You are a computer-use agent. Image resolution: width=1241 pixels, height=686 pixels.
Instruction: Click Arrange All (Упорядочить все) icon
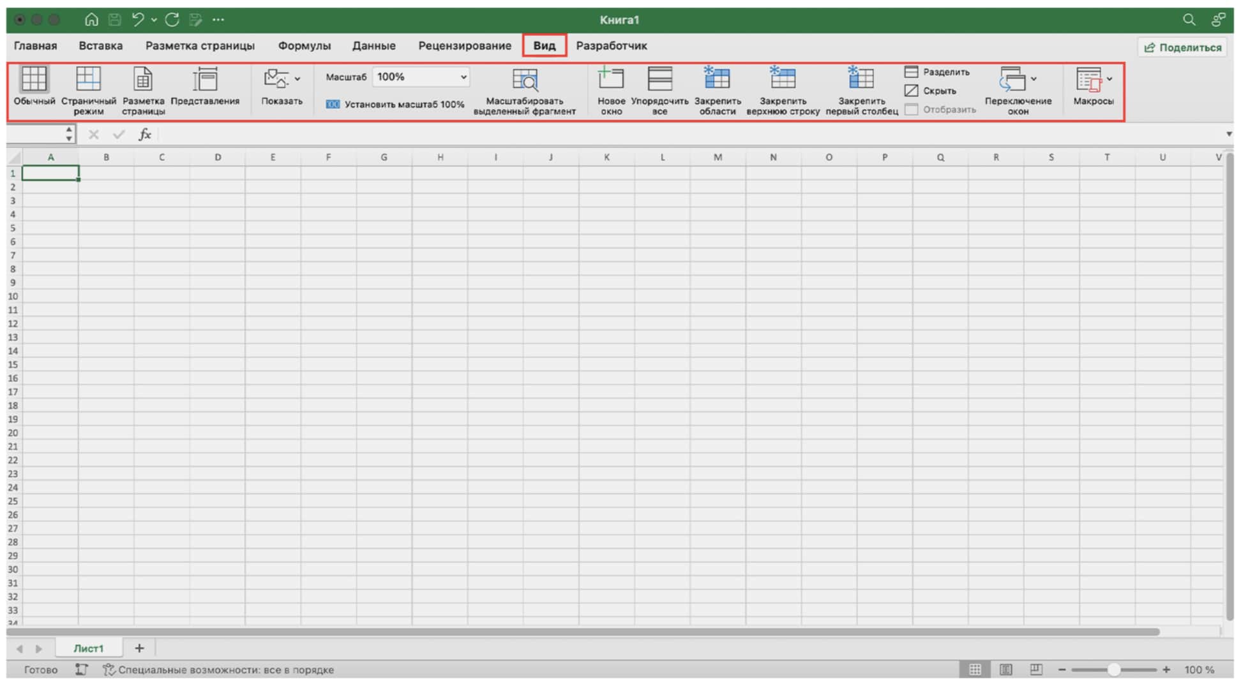659,80
